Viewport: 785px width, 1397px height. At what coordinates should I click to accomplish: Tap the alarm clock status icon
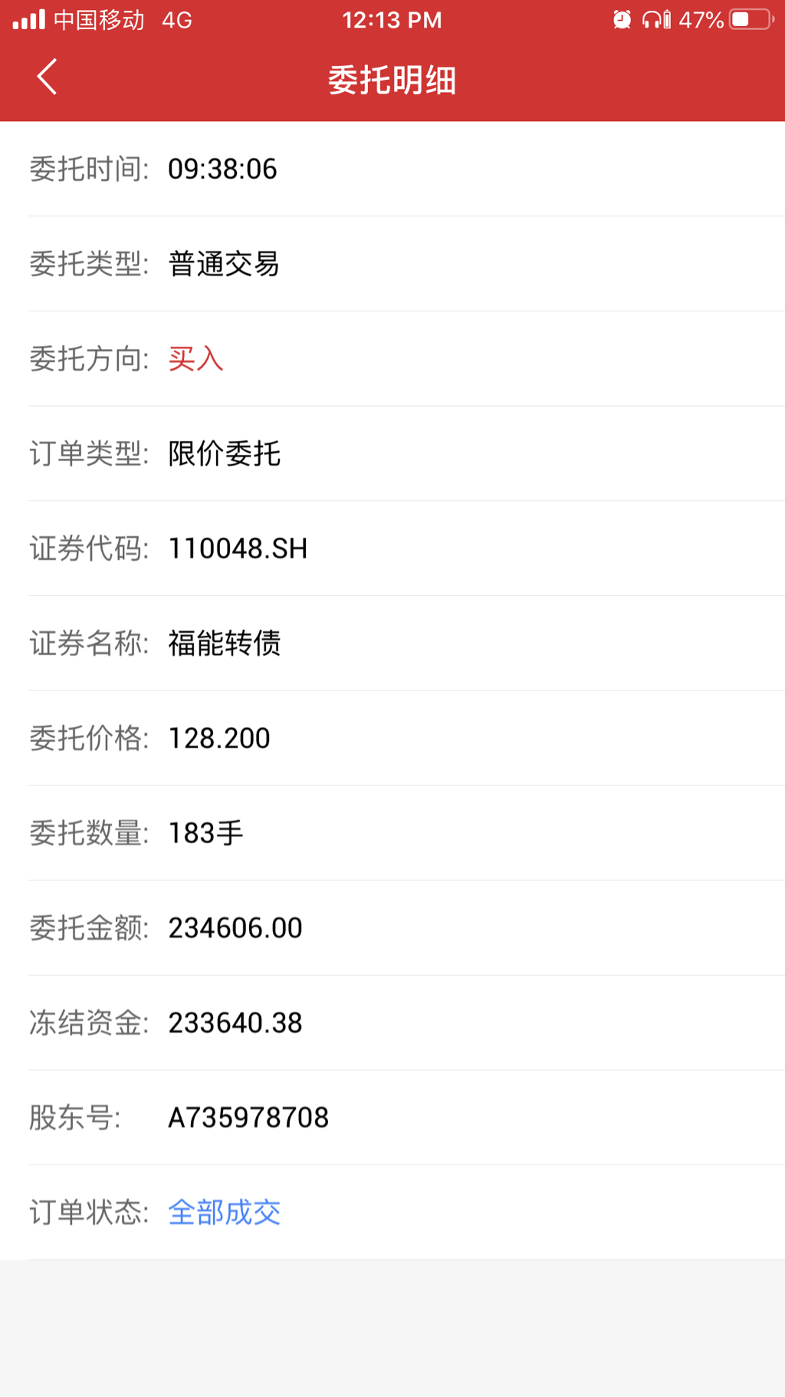(x=622, y=20)
